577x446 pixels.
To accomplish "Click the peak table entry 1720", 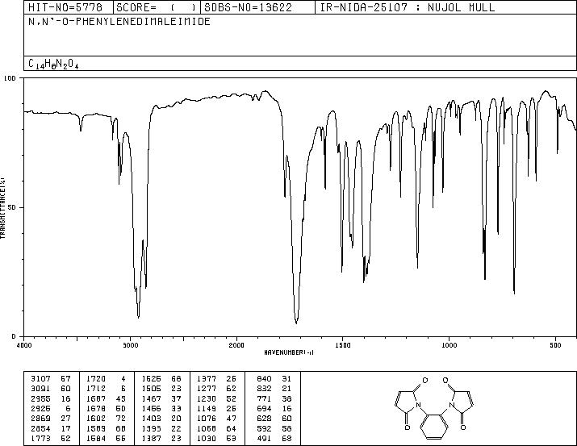I will point(96,379).
